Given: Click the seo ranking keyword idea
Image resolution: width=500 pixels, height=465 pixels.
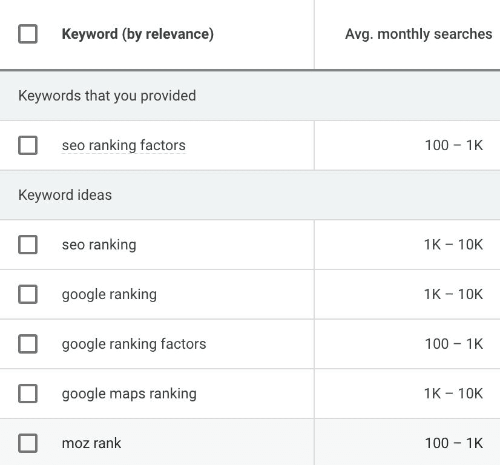Looking at the screenshot, I should pyautogui.click(x=99, y=245).
